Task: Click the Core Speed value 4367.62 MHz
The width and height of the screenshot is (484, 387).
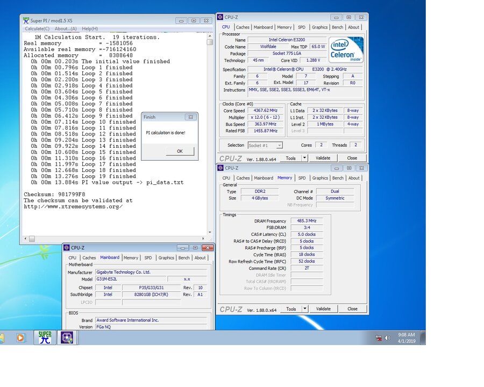Action: (x=266, y=111)
